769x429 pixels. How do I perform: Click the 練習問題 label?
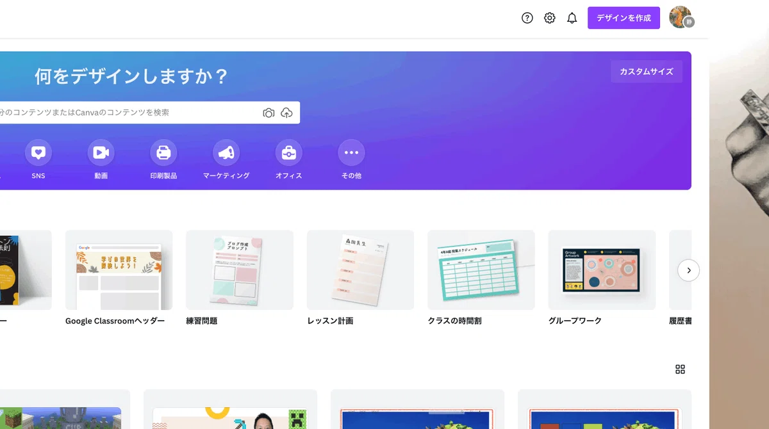pyautogui.click(x=202, y=321)
